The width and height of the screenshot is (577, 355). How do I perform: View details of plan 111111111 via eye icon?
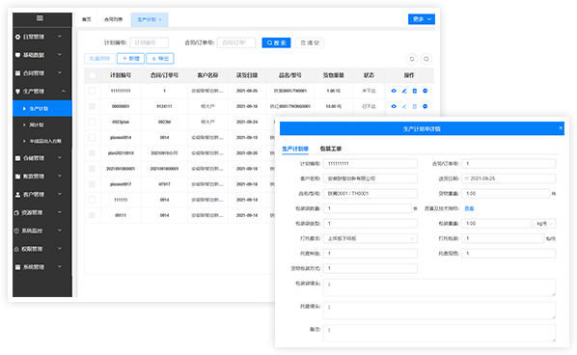click(x=394, y=91)
